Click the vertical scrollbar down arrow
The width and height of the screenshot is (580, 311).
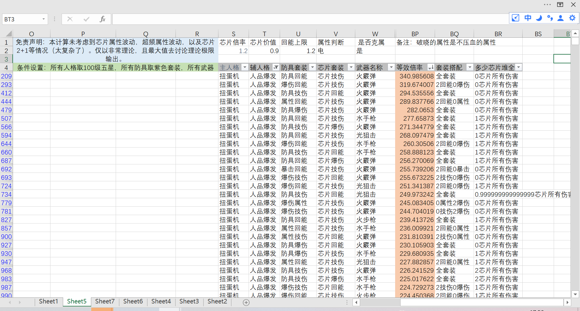click(x=575, y=294)
